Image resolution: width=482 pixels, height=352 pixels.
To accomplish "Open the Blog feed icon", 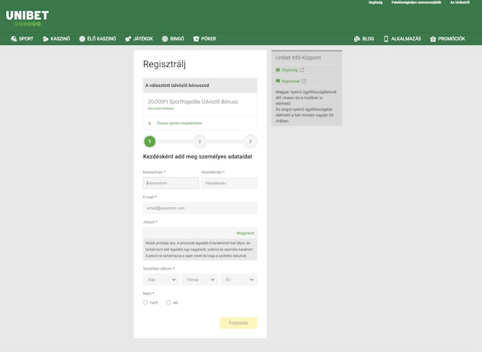I will [357, 38].
